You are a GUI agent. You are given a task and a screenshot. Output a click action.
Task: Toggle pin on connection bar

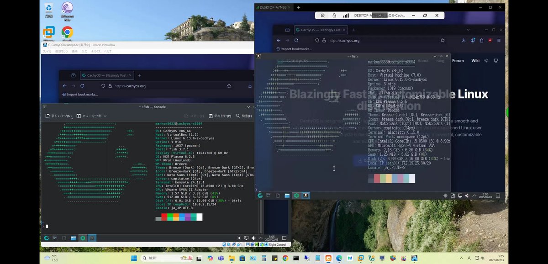click(x=323, y=15)
